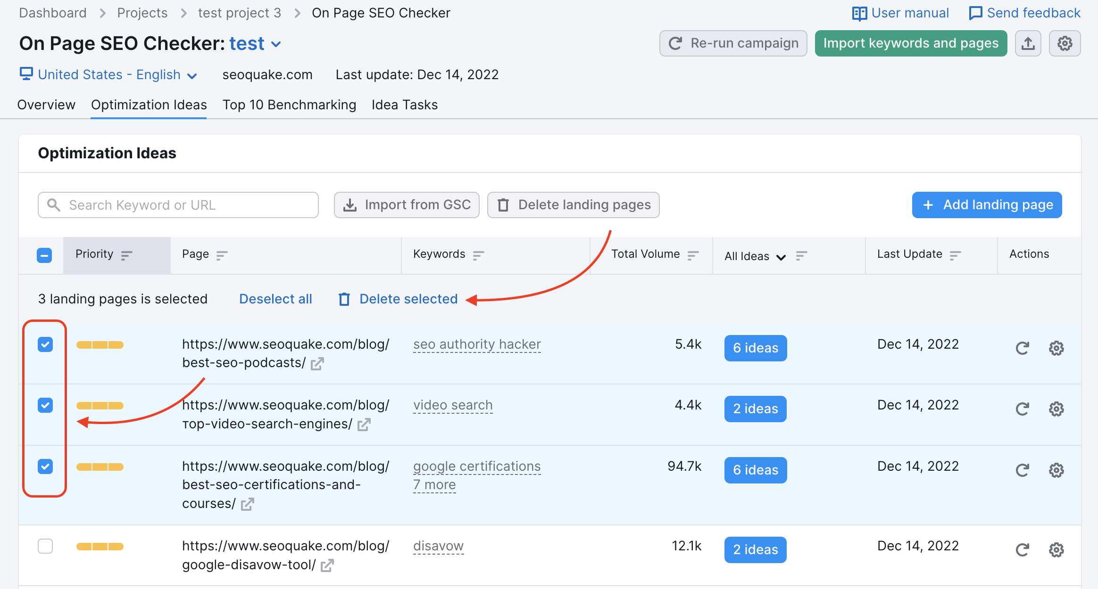This screenshot has height=589, width=1098.
Task: Open 6 ideas for best-seo-certifications page
Action: (x=756, y=470)
